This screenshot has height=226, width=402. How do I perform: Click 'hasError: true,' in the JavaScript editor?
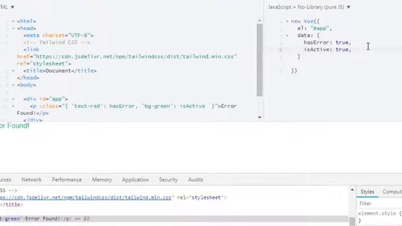(327, 43)
